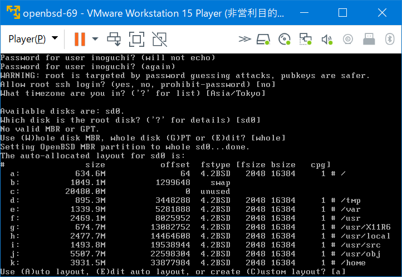This screenshot has width=402, height=277.
Task: Click the '/tmp' mount point
Action: point(350,200)
